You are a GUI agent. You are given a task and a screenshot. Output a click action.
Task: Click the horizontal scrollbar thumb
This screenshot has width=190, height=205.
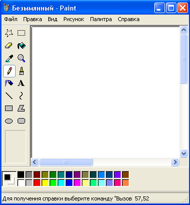(x=66, y=162)
